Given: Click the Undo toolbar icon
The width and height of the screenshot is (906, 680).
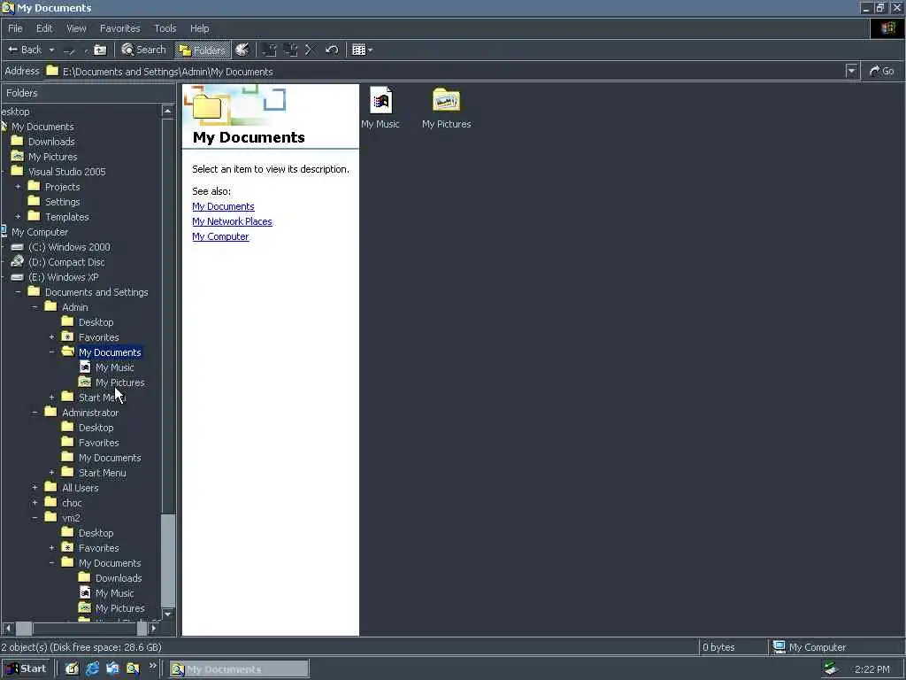Looking at the screenshot, I should [331, 50].
